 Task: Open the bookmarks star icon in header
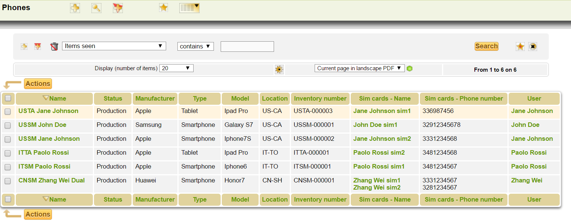point(164,8)
